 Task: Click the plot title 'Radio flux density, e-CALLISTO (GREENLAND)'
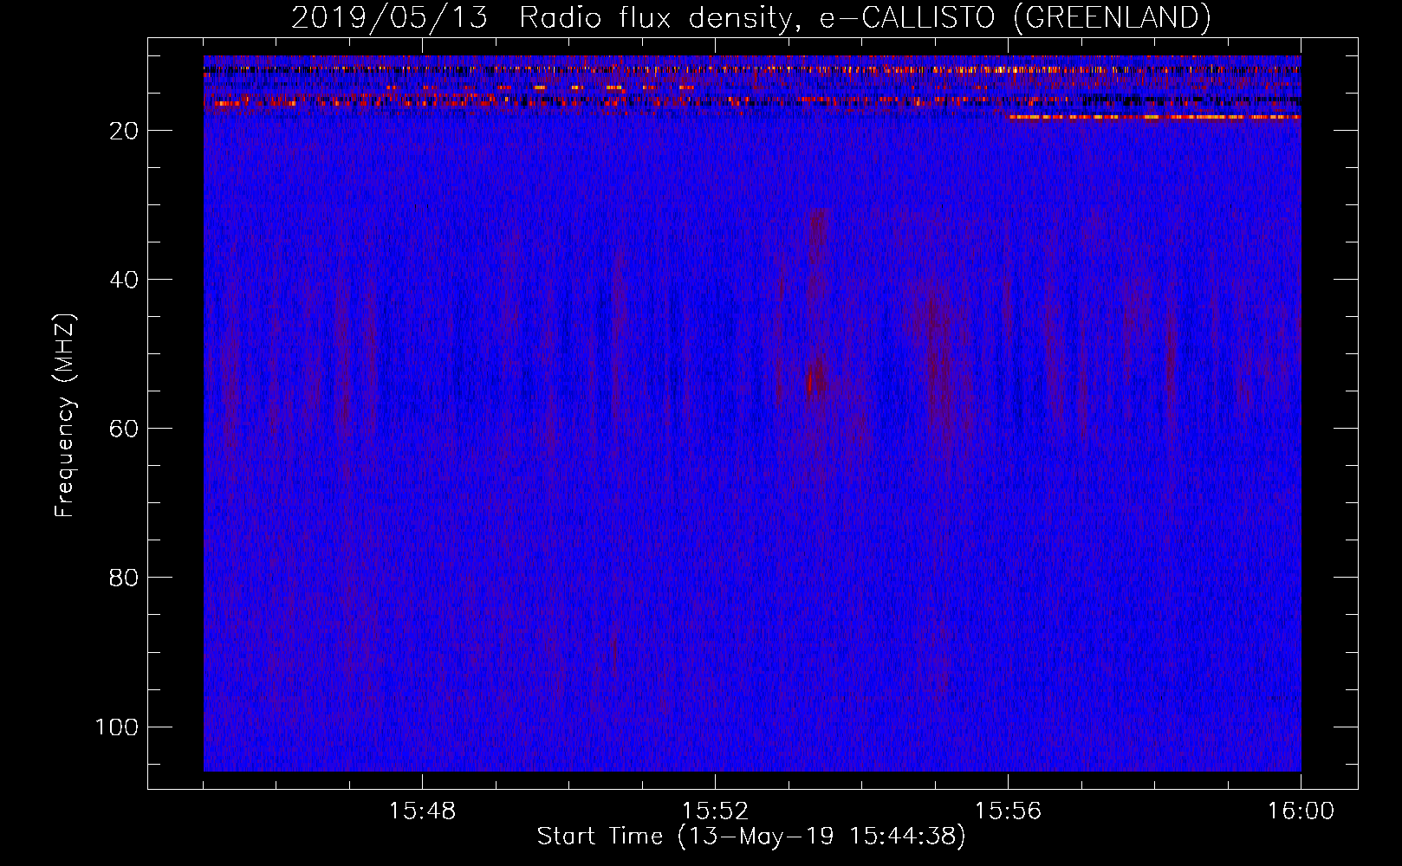(864, 18)
